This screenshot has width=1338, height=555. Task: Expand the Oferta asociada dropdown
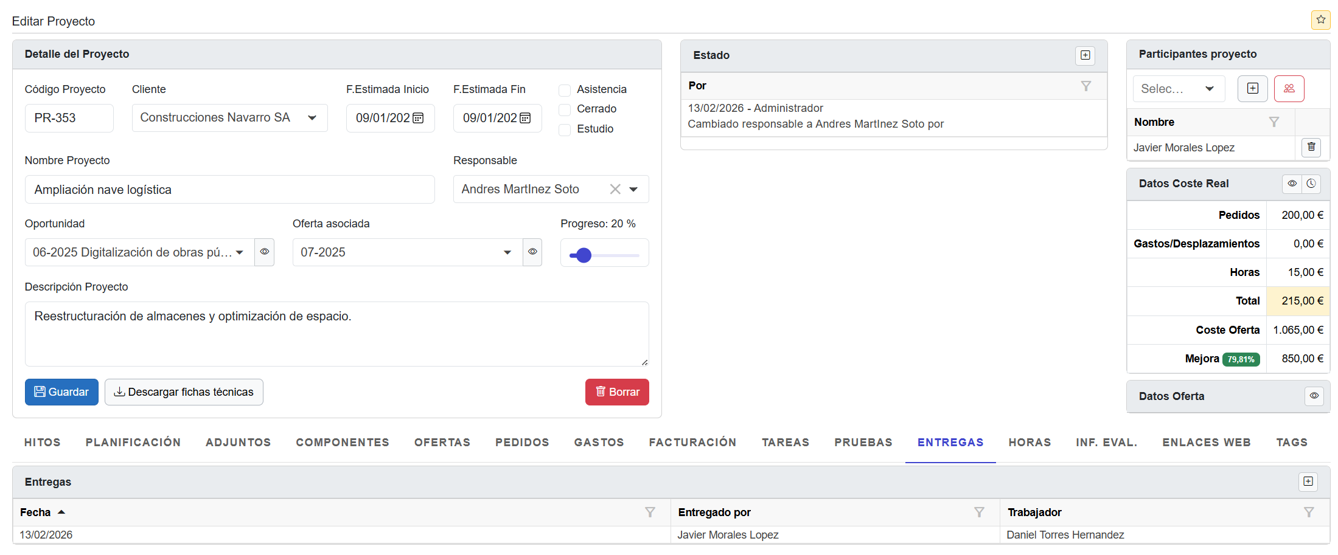507,252
